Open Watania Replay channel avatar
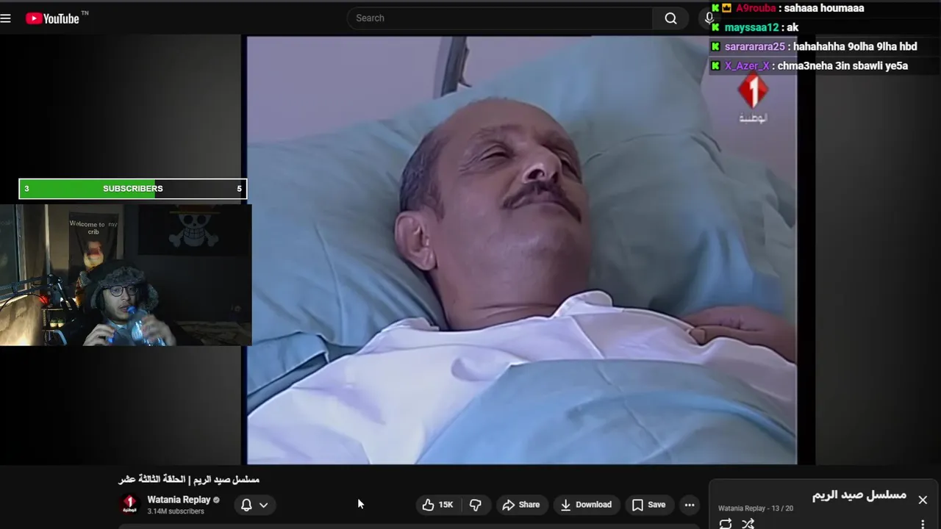Screen dimensions: 941x529 129,505
